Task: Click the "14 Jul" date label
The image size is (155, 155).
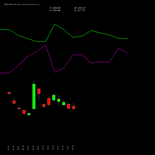Action: point(53,148)
